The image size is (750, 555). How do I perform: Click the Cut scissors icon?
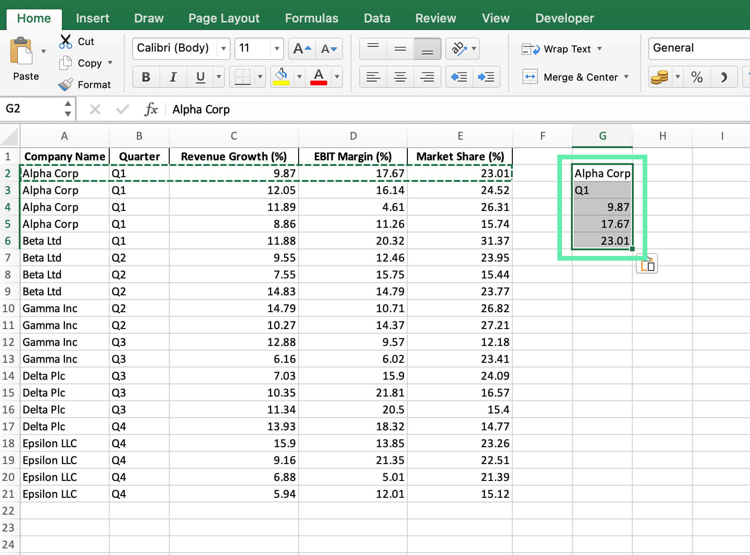click(x=66, y=41)
